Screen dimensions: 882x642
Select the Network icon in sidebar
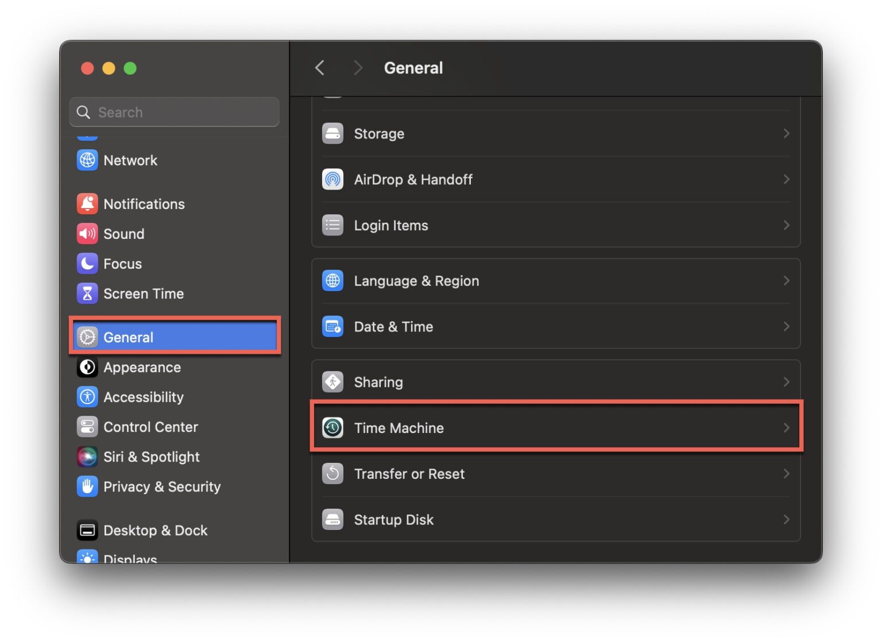pyautogui.click(x=87, y=160)
